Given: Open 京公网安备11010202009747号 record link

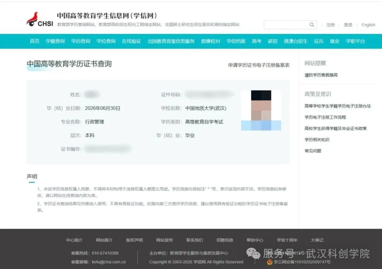Looking at the screenshot, I should [x=302, y=262].
